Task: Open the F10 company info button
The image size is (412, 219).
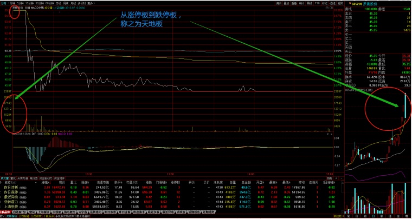Action: 317,3
